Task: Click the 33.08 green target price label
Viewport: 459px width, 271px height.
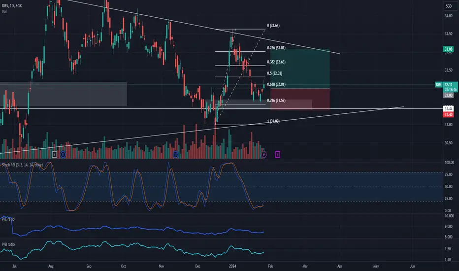Action: [x=449, y=49]
